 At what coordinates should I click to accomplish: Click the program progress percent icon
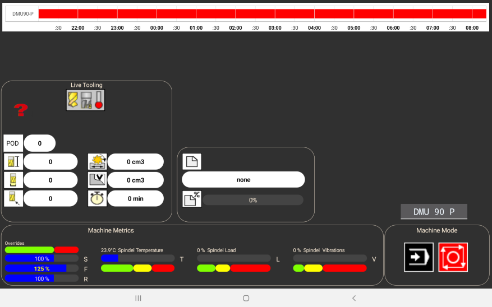pos(192,199)
